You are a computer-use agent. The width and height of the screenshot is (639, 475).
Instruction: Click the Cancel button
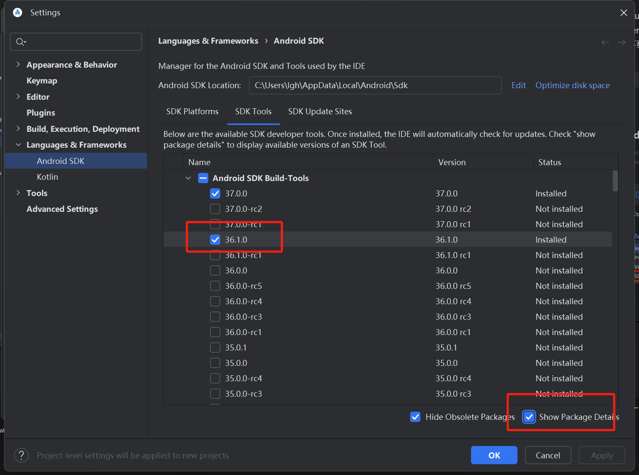[x=548, y=455]
